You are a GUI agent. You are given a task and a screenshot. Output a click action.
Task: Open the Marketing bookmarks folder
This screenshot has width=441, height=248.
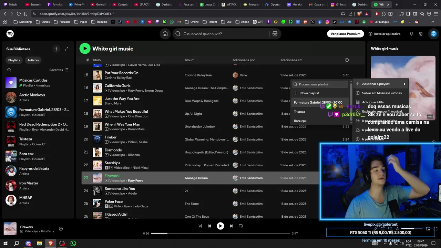[23, 22]
